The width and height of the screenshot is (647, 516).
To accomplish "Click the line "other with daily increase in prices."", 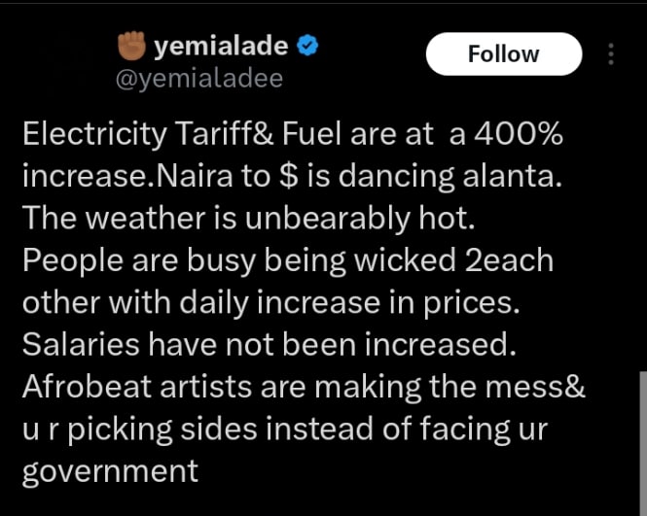I will tap(270, 302).
